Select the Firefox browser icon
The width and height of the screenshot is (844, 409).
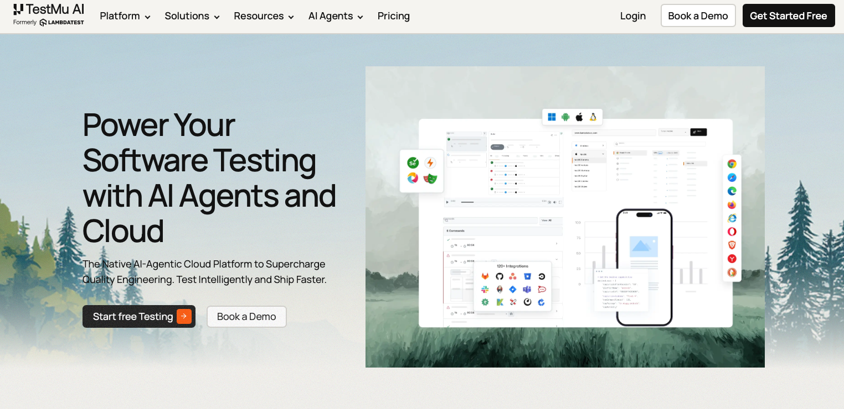tap(732, 204)
